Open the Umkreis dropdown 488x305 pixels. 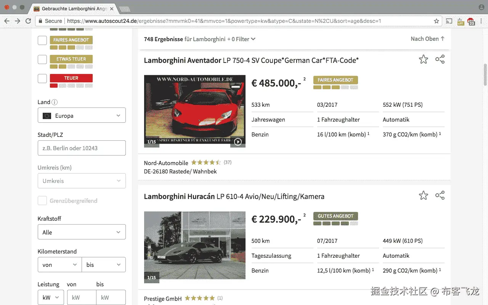coord(82,181)
